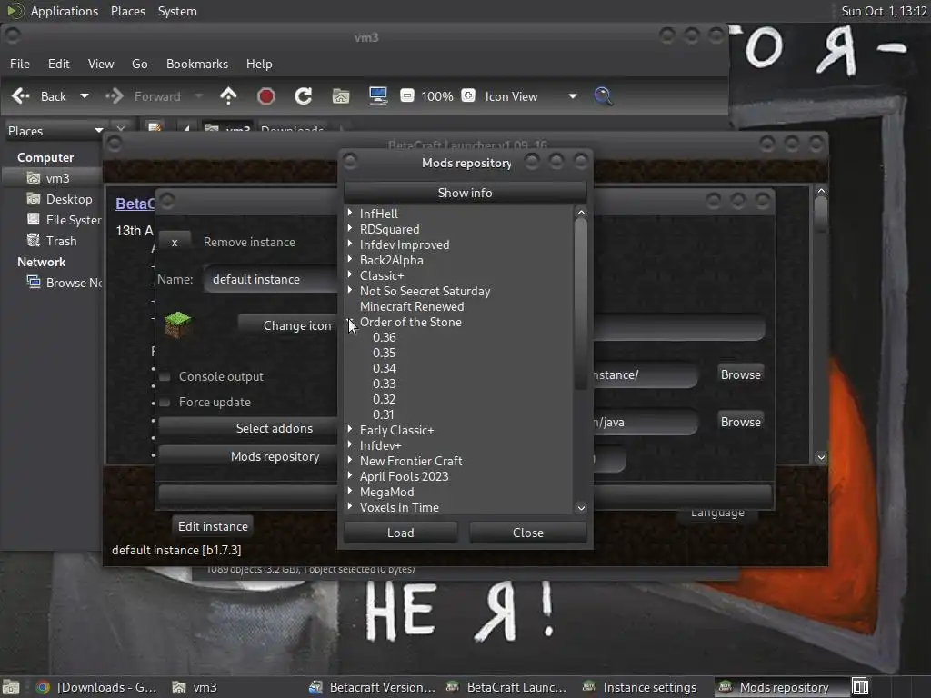Toggle the Console output checkbox
The height and width of the screenshot is (698, 931).
point(165,376)
